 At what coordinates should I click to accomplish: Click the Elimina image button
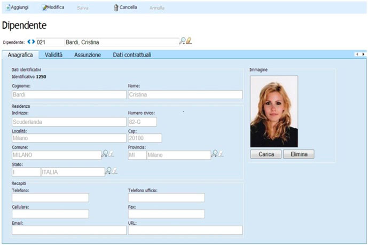(x=299, y=154)
